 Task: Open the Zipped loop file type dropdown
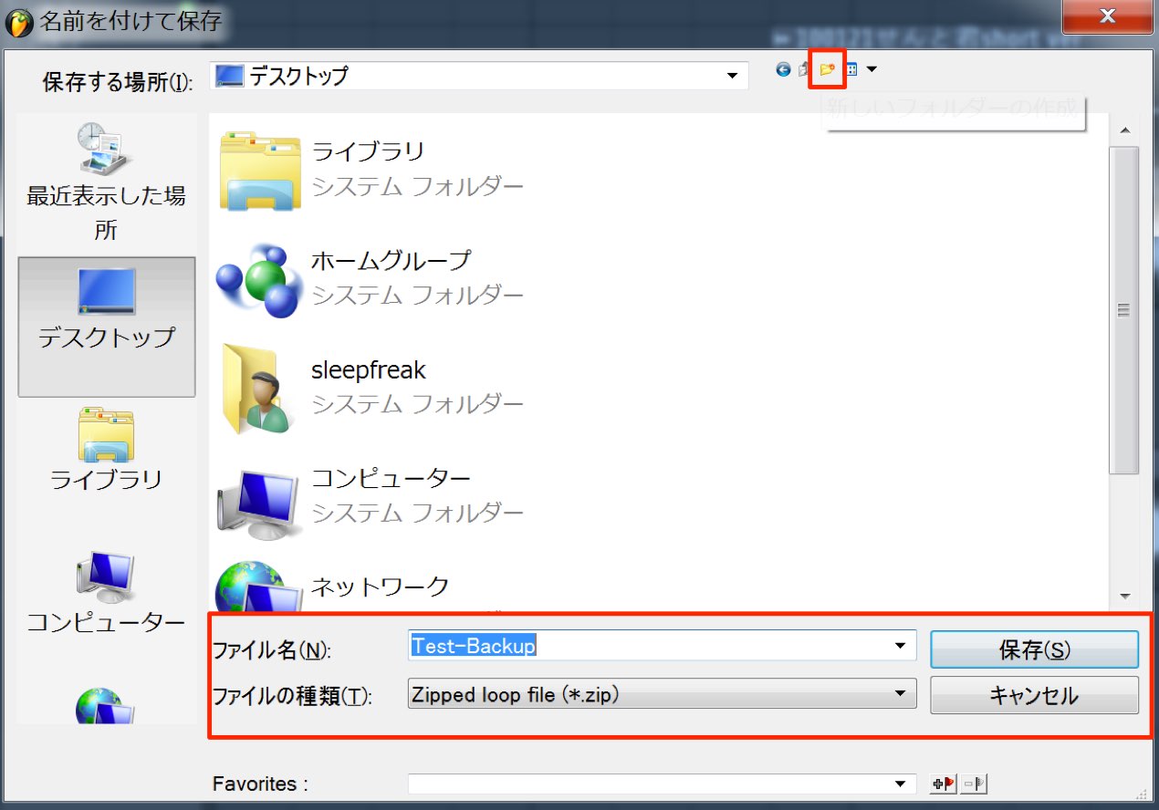662,695
